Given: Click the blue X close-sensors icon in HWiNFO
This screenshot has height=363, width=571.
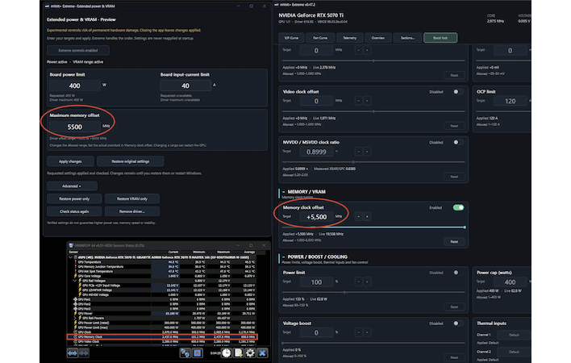Looking at the screenshot, I should pyautogui.click(x=262, y=353).
